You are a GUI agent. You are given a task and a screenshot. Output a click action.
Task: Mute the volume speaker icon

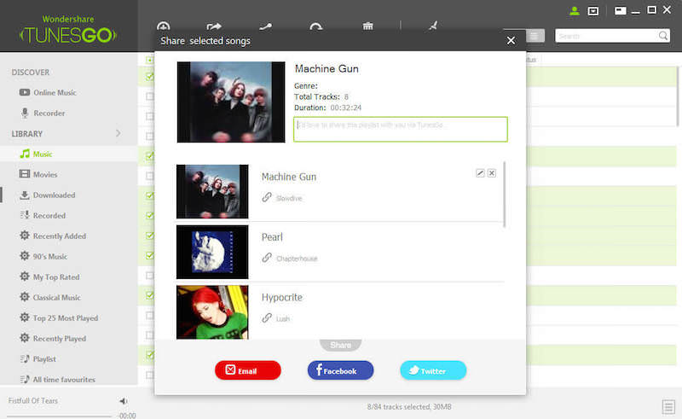click(x=124, y=401)
